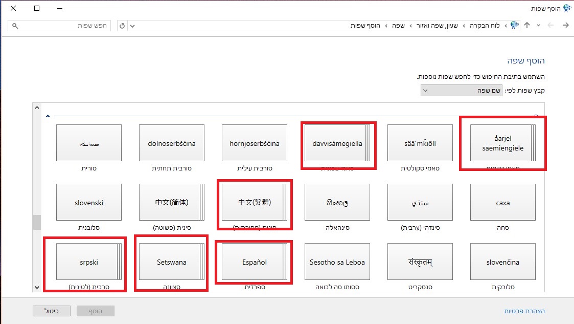574x324 pixels.
Task: Click the back arrow navigation icon
Action: coord(565,26)
